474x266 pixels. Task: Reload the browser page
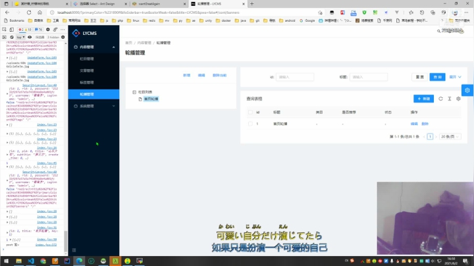pyautogui.click(x=29, y=13)
